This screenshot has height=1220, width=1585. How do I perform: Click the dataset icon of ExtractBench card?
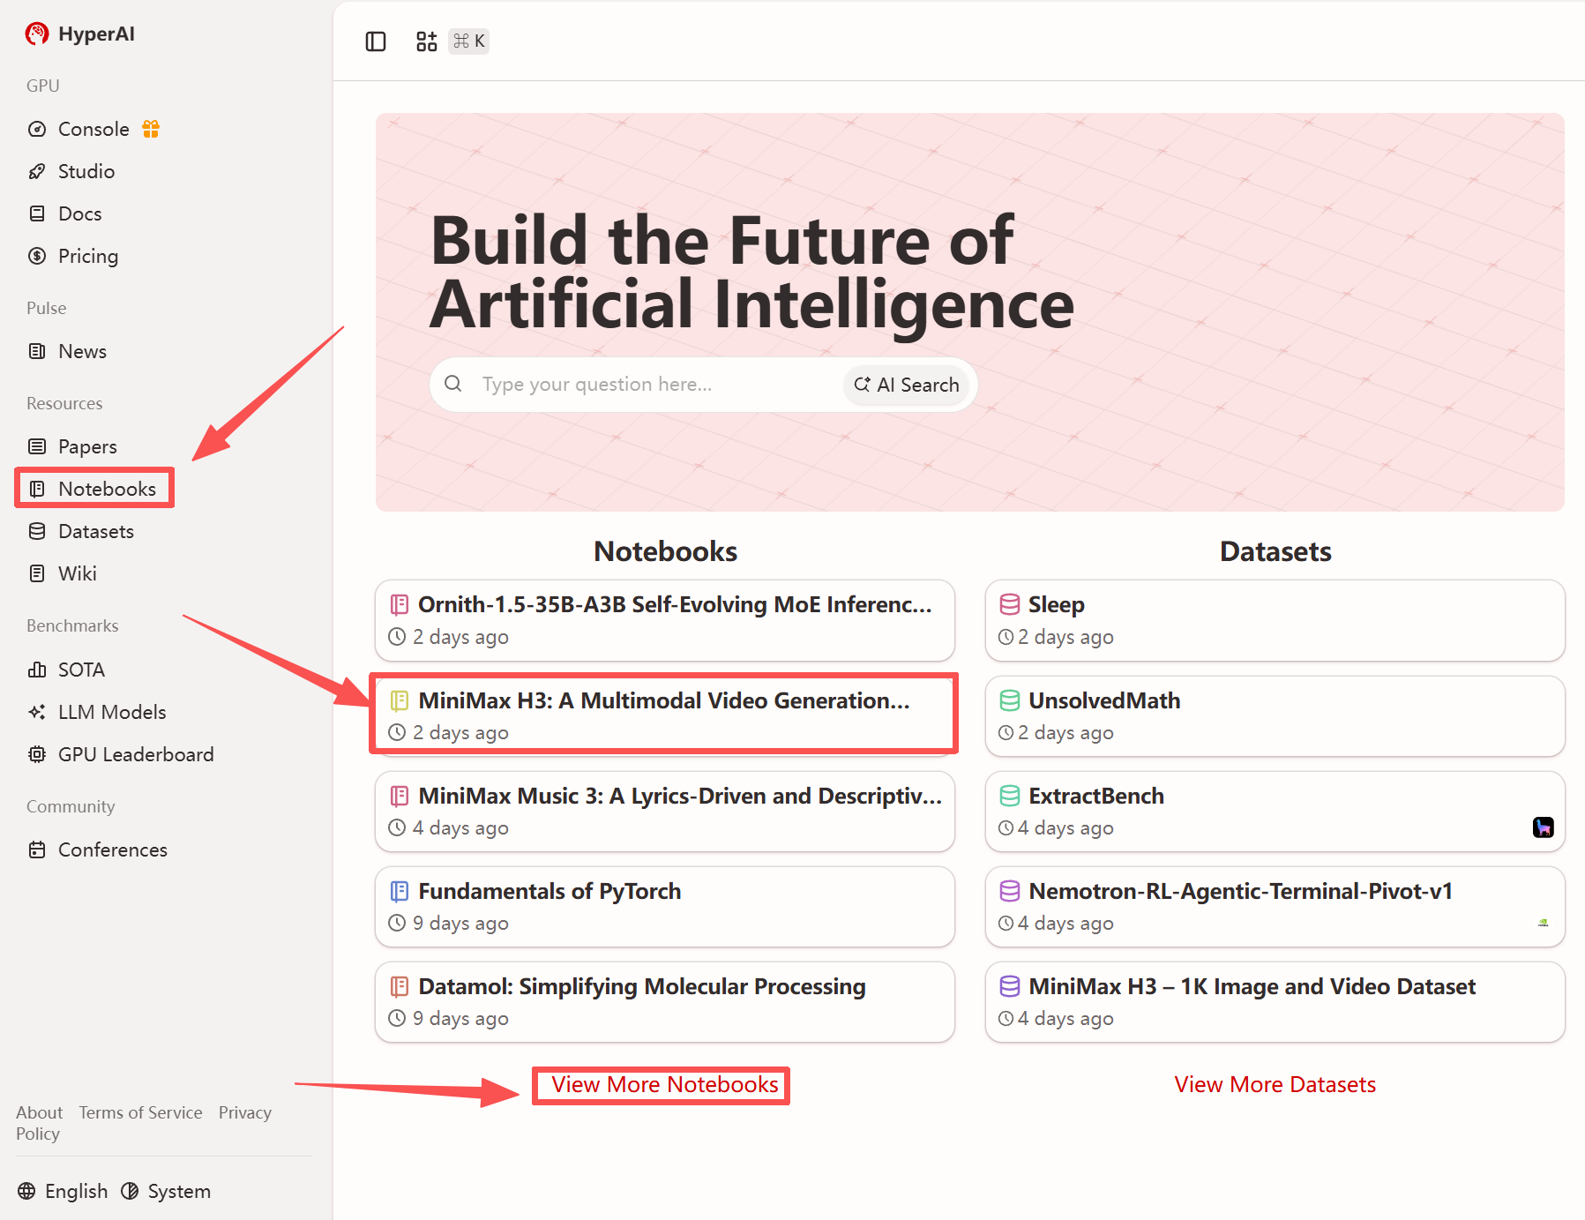pyautogui.click(x=1010, y=797)
